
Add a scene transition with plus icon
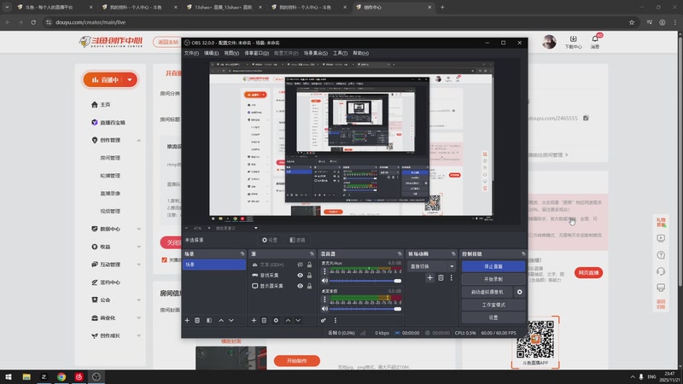click(430, 278)
